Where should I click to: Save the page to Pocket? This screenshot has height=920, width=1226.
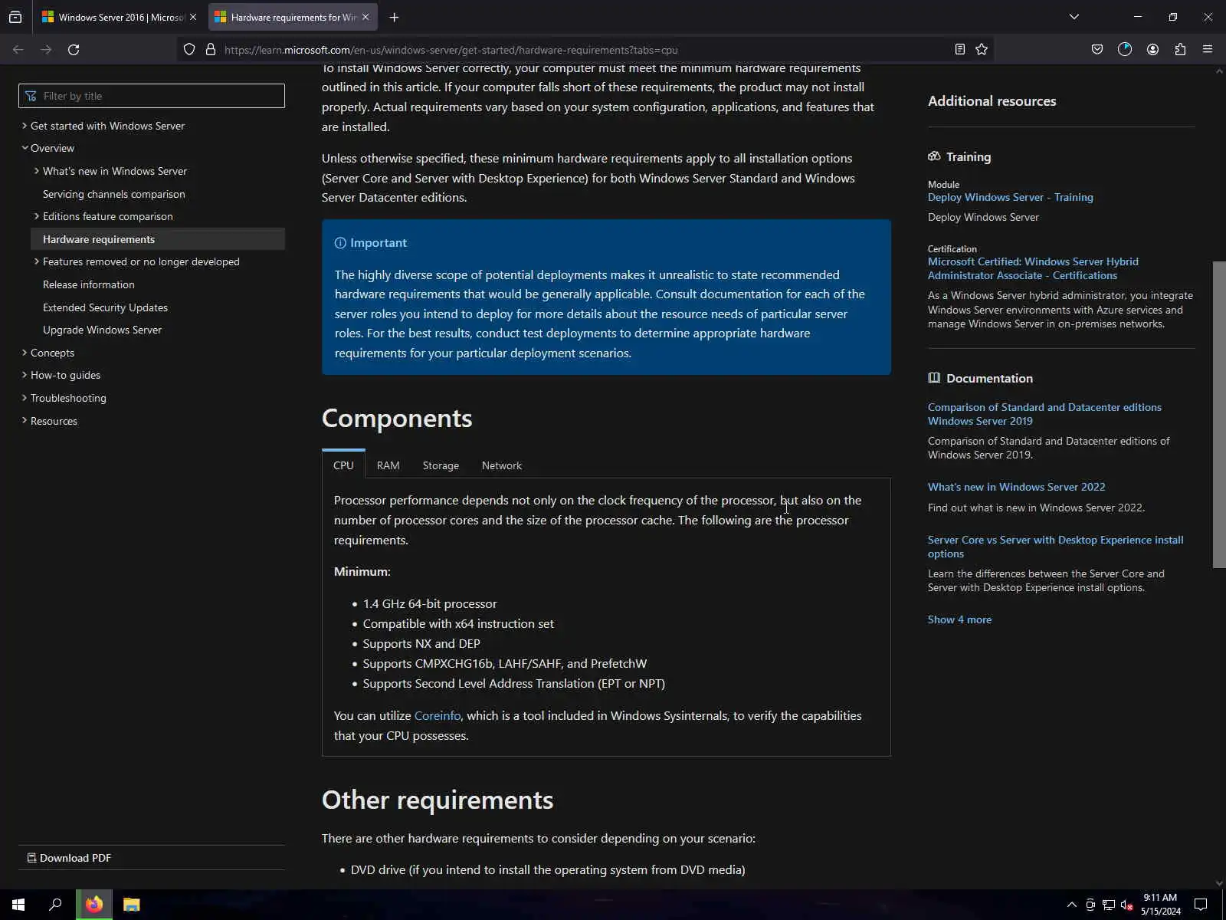point(1097,50)
